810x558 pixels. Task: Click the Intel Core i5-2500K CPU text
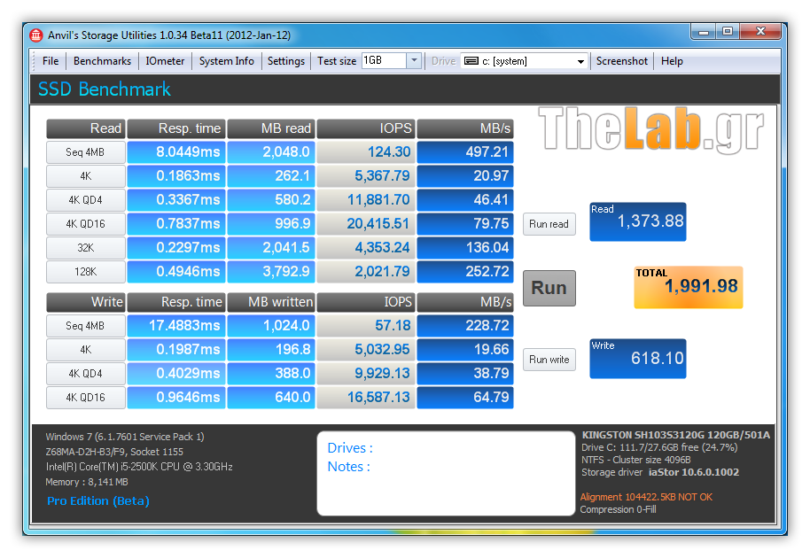(139, 467)
